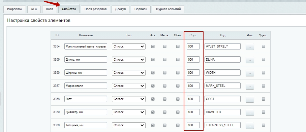Open type dropdown for DLINA row
Screen dimensions: 306x132
pyautogui.click(x=129, y=60)
